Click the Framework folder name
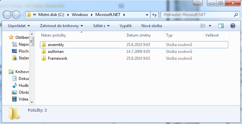242x124 pixels. click(x=58, y=58)
